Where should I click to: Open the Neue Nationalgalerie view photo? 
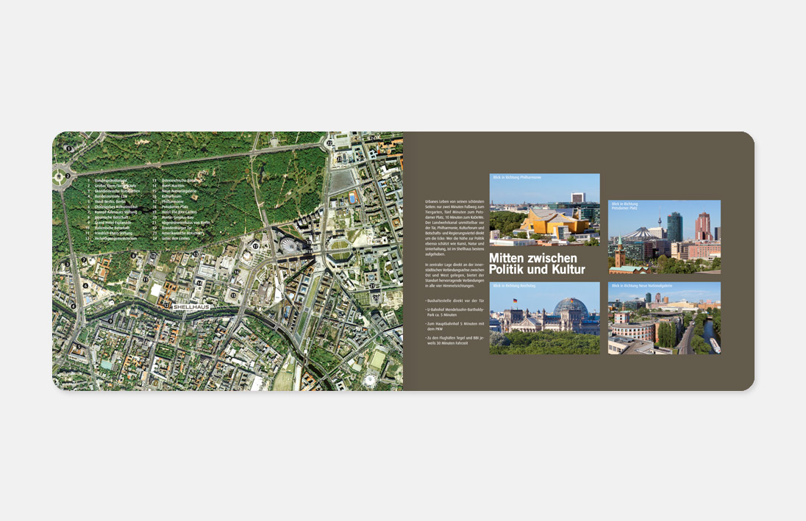pos(664,318)
